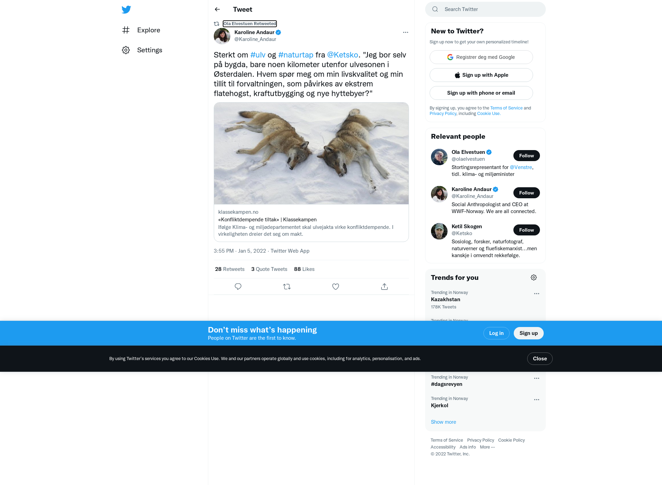Image resolution: width=662 pixels, height=485 pixels.
Task: Expand More footer links menu
Action: [x=487, y=447]
